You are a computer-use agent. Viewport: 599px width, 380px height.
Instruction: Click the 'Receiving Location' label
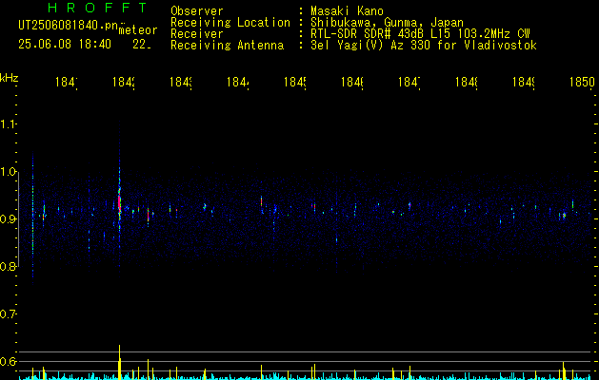pos(230,23)
